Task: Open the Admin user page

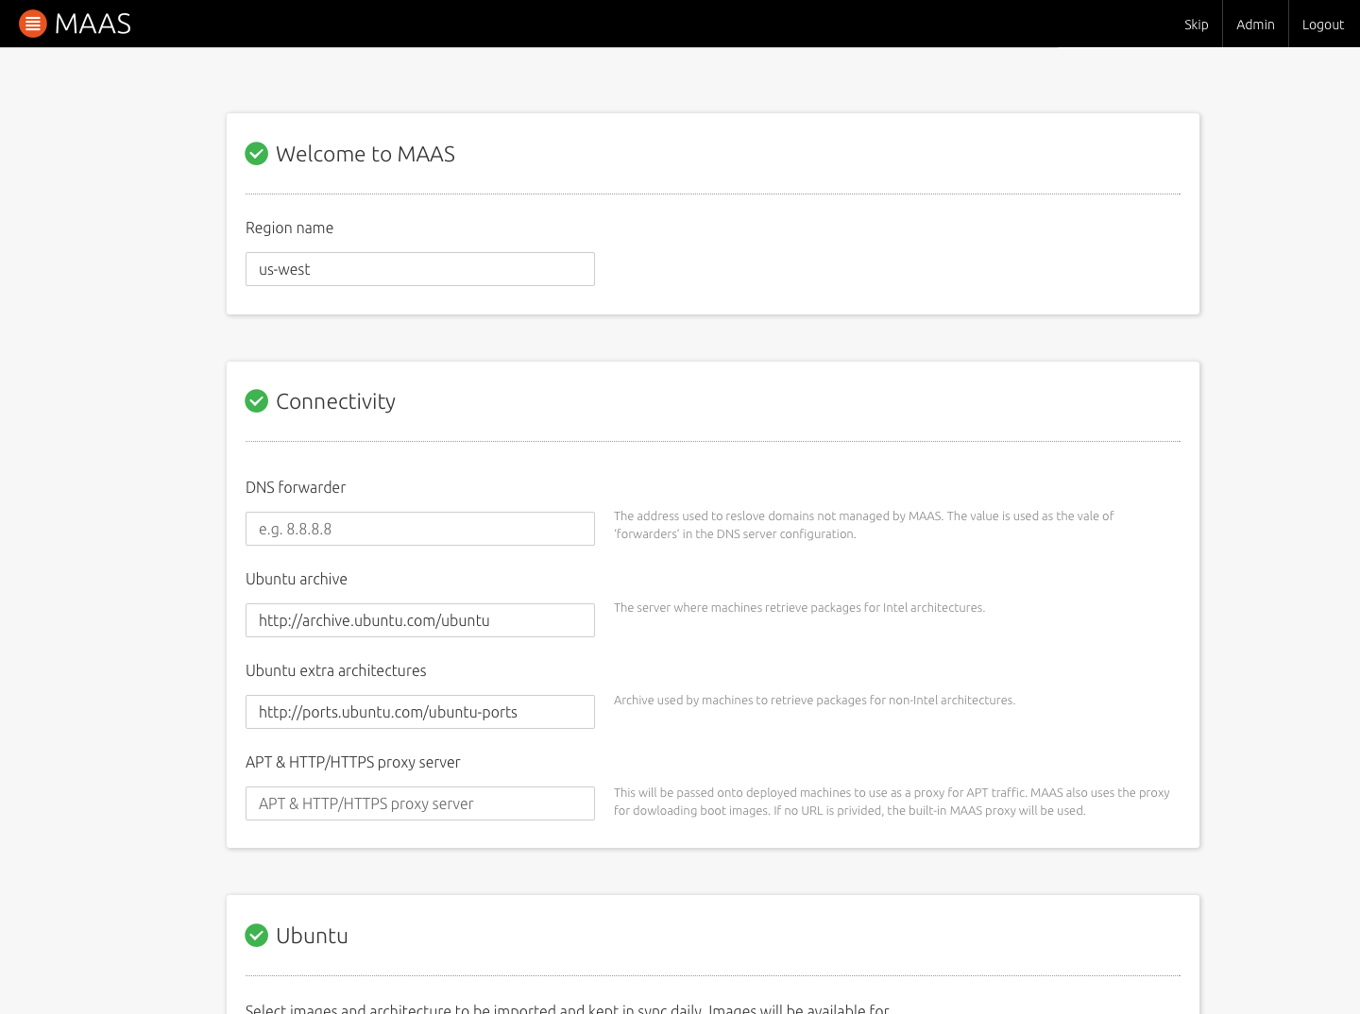Action: (1255, 25)
